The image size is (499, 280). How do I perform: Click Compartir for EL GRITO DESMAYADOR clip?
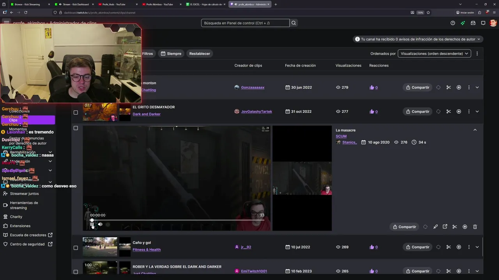coord(418,112)
